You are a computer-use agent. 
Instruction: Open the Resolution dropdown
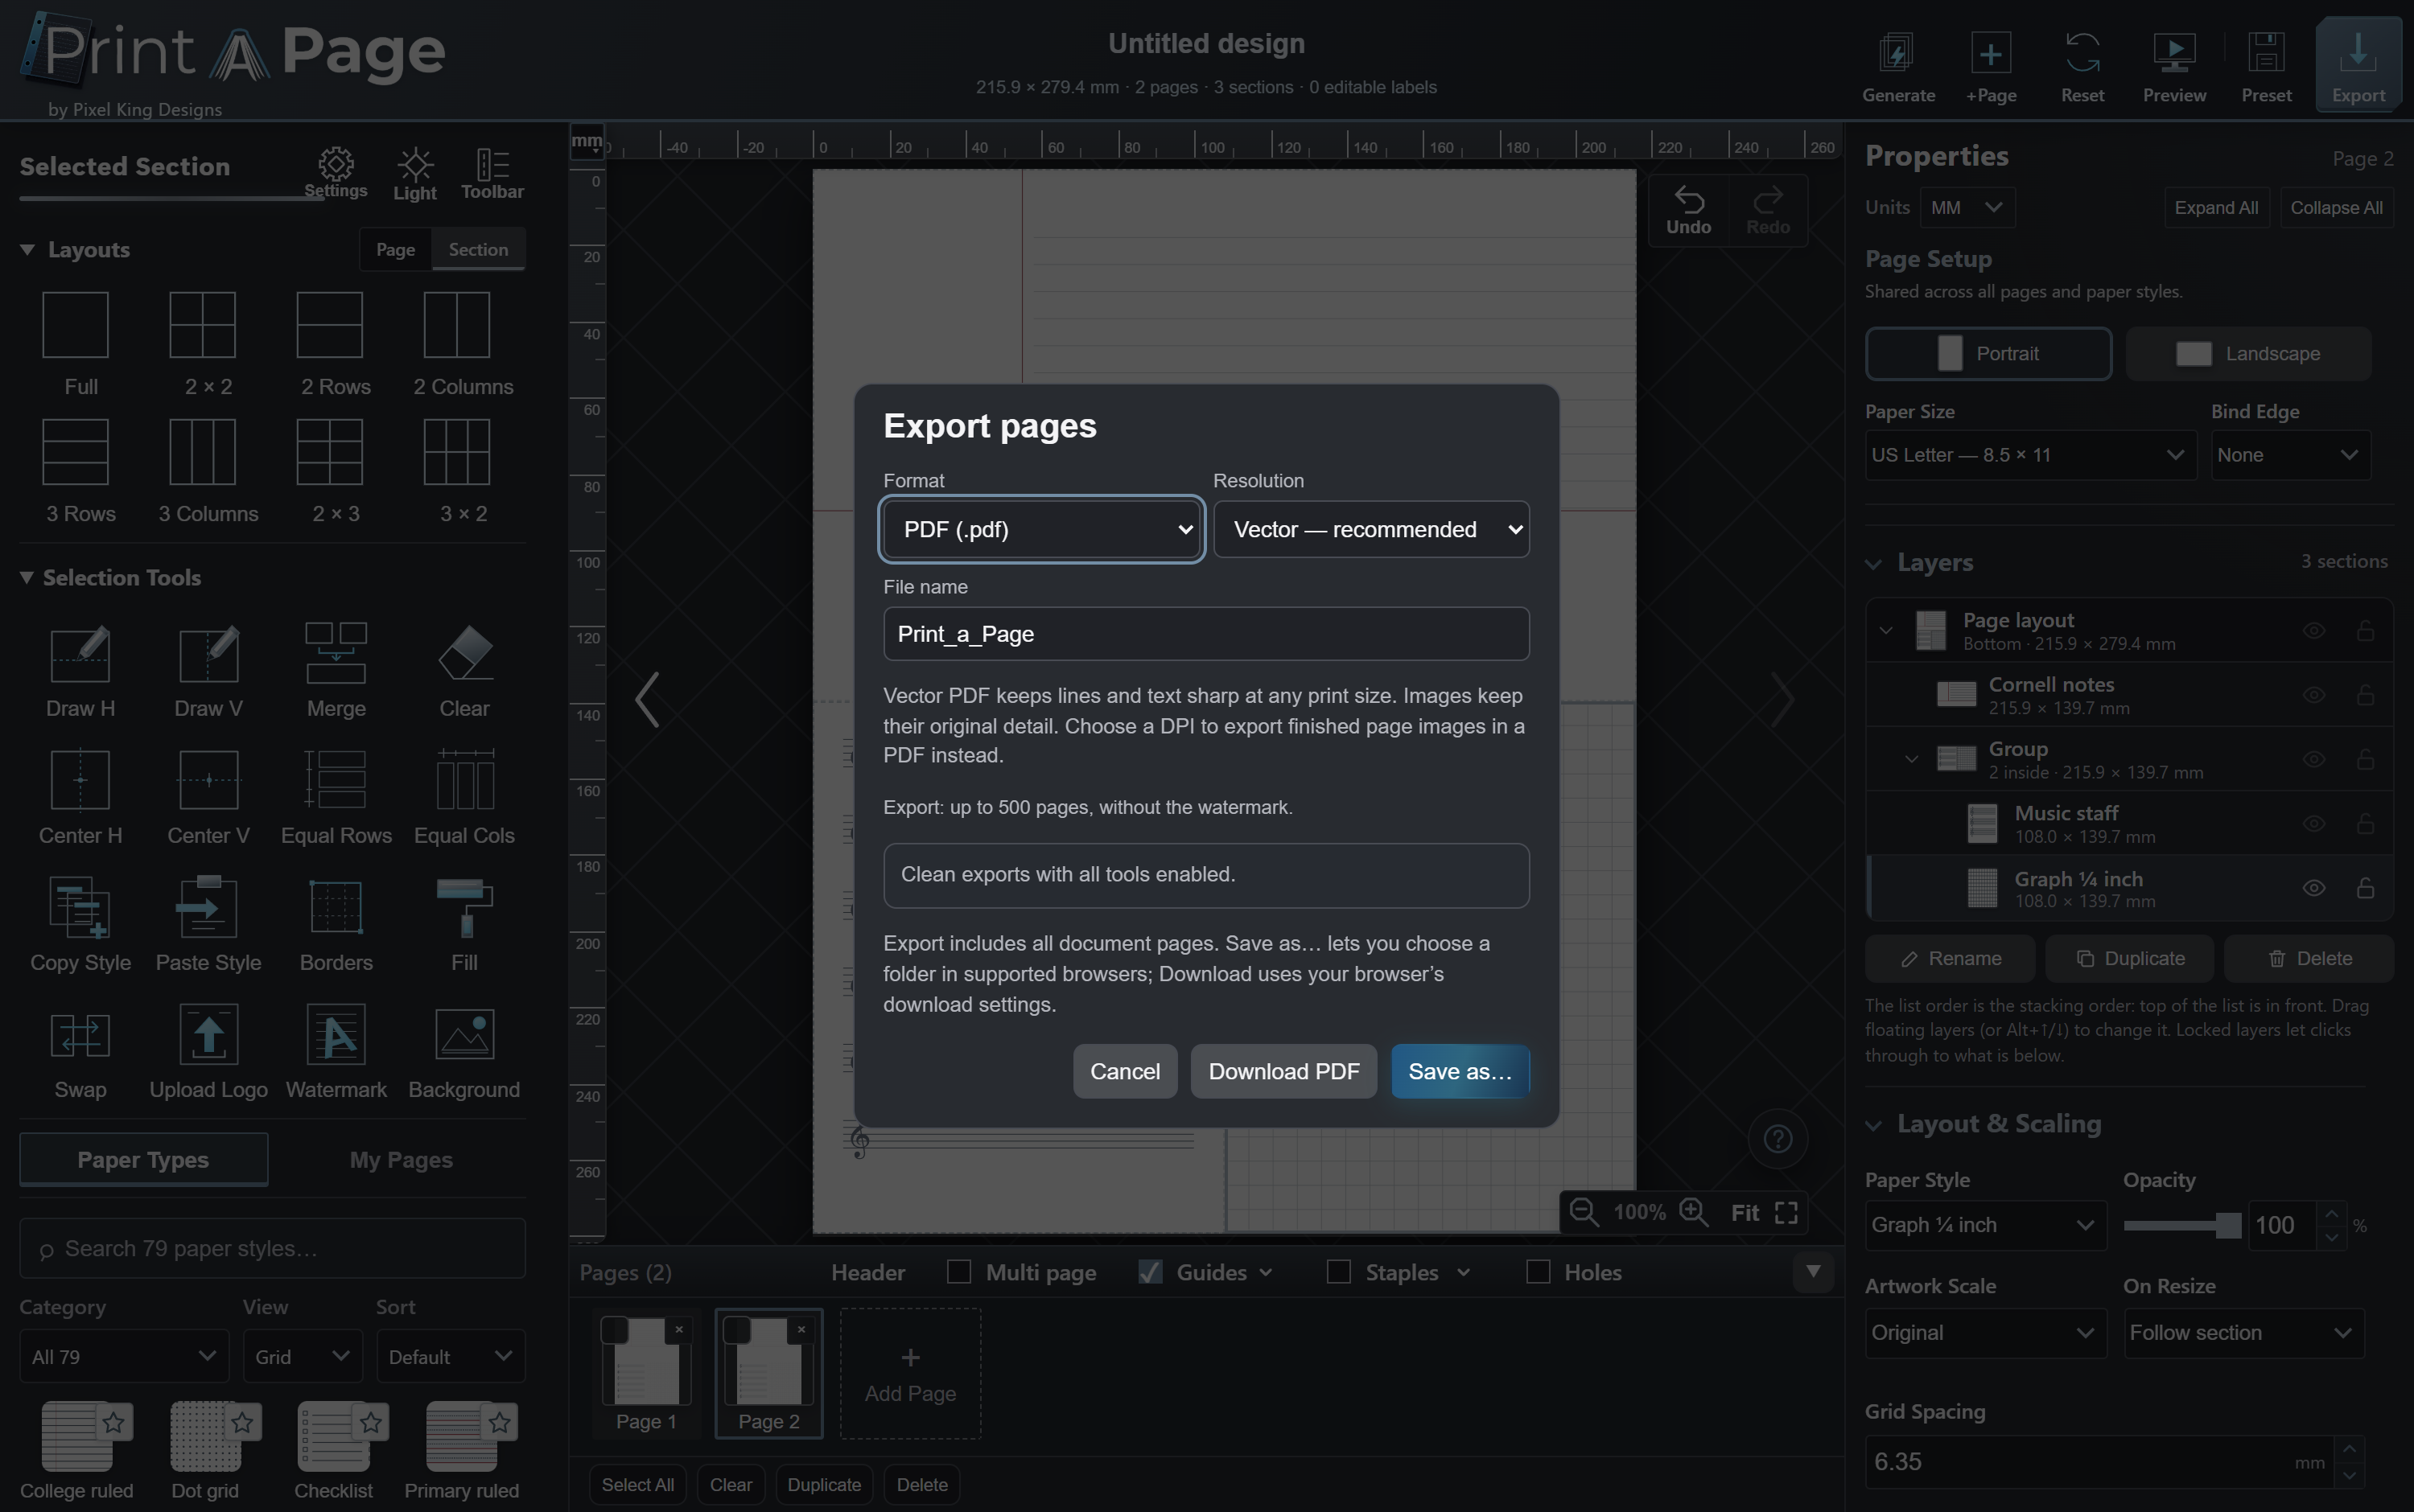pos(1370,529)
